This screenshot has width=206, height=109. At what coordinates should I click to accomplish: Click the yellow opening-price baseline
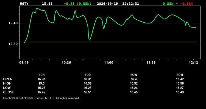pyautogui.click(x=110, y=42)
